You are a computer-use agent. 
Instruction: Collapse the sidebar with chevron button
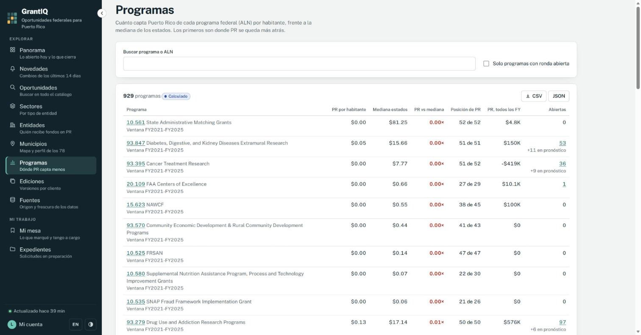coord(102,13)
